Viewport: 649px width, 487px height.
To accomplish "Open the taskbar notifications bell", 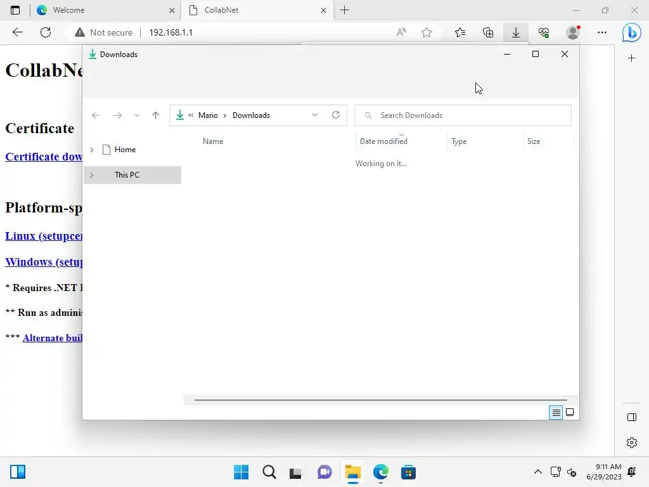I will (632, 472).
